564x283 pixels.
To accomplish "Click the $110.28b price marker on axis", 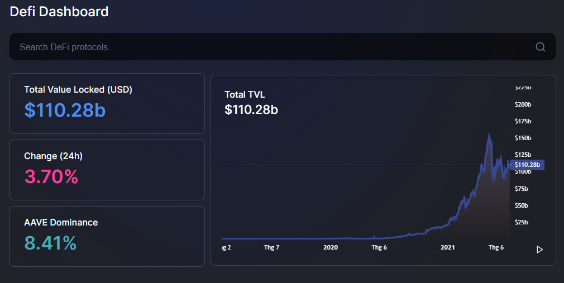I will click(x=527, y=165).
